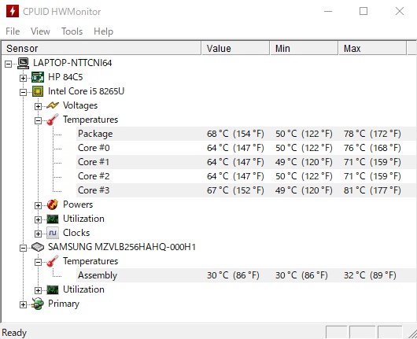The width and height of the screenshot is (417, 339).
Task: Collapse the SAMSUNG drive Temperatures section
Action: point(38,262)
